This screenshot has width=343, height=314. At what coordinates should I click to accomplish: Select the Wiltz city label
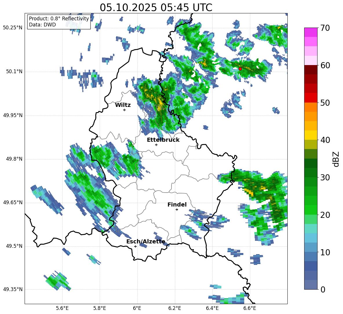coord(123,105)
